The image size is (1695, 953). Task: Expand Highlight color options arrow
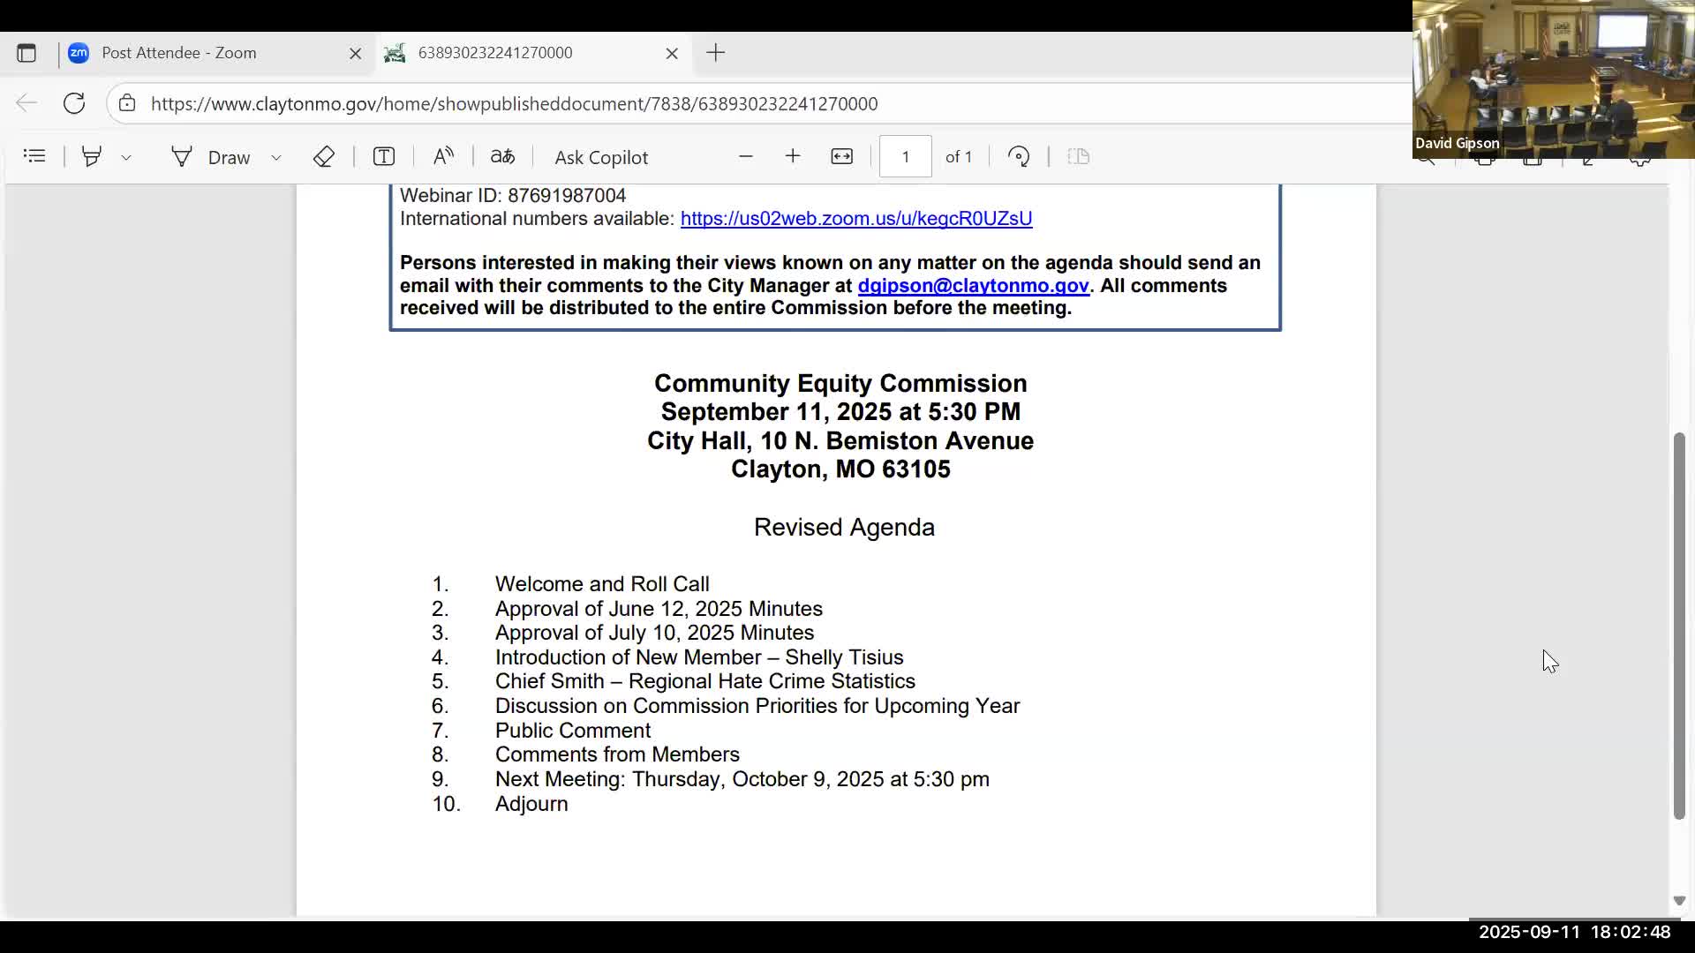tap(126, 157)
